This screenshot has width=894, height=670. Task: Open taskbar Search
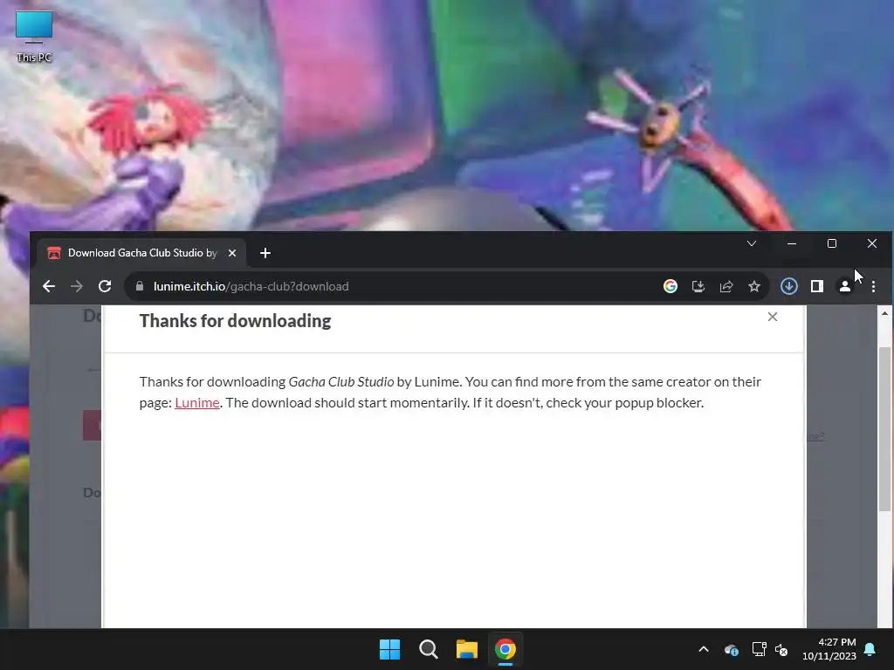point(428,649)
